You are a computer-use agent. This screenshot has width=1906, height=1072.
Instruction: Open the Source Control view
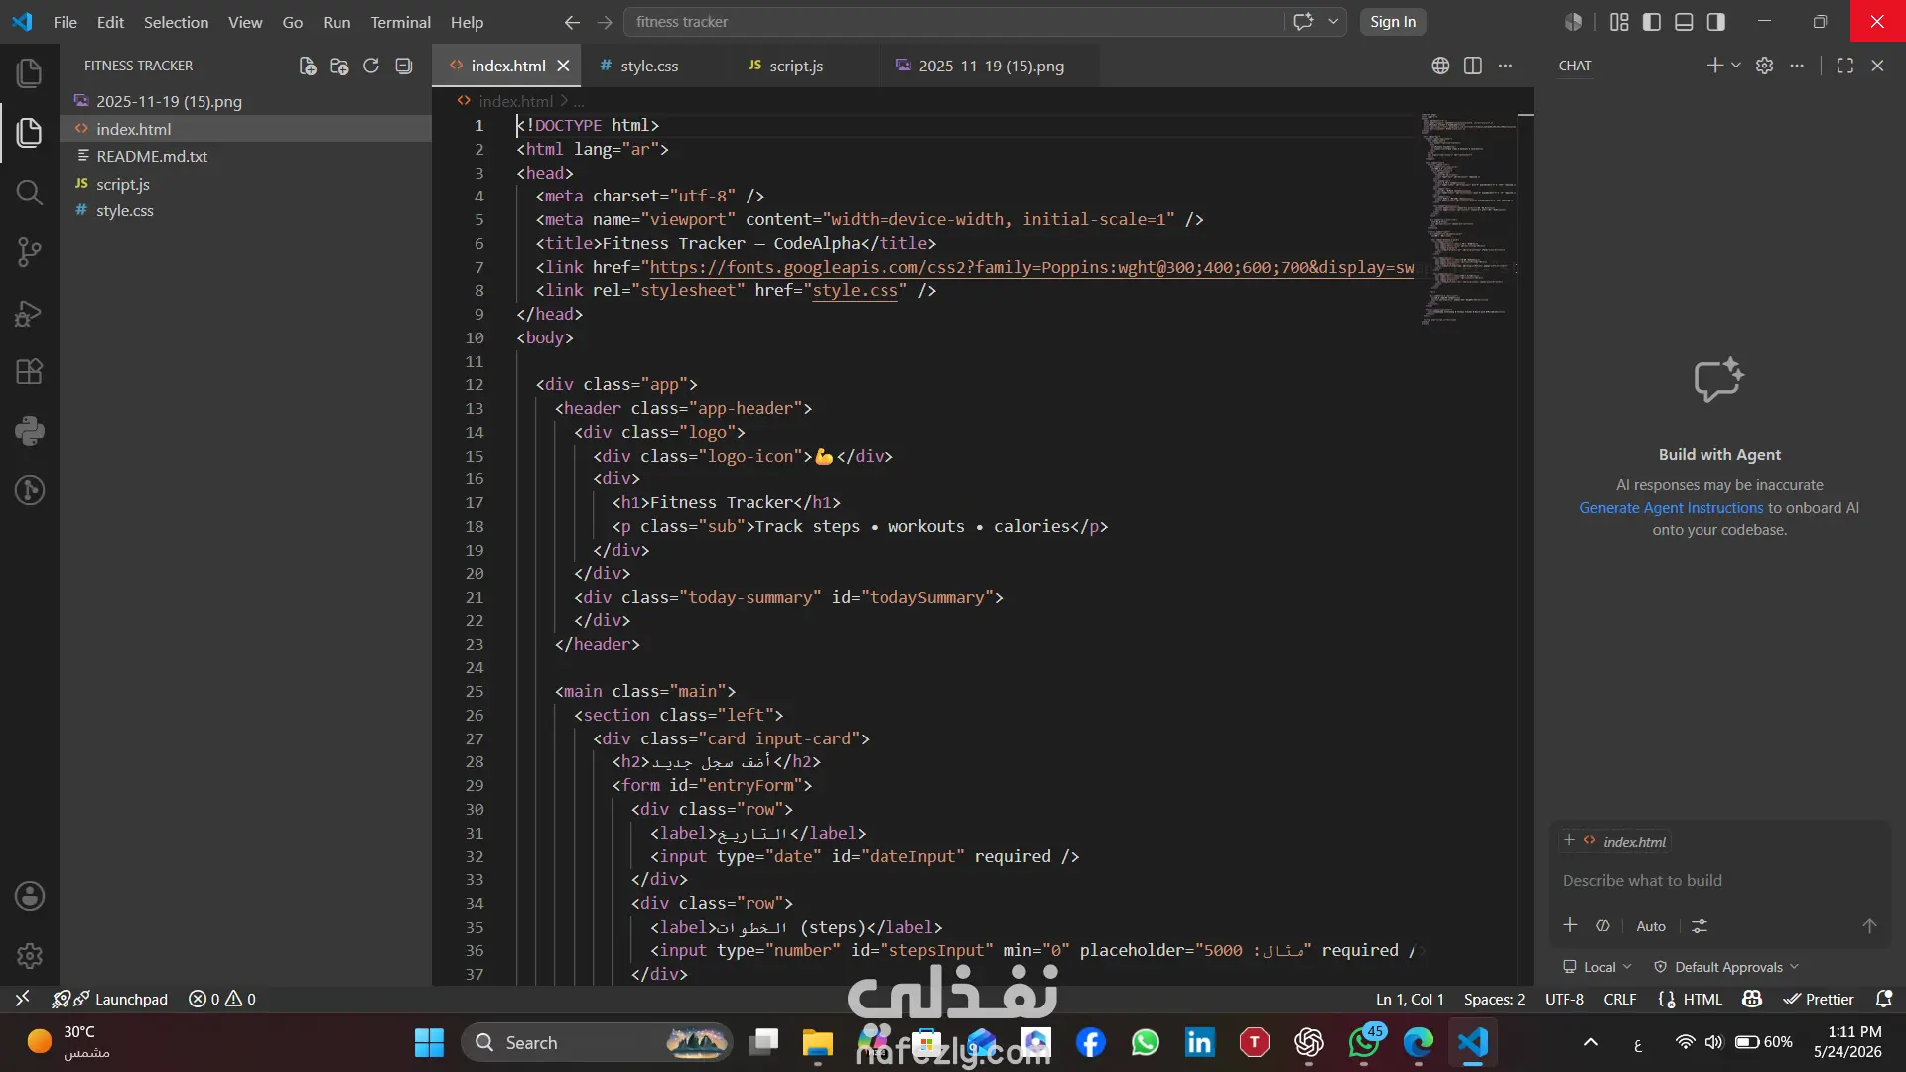coord(30,252)
